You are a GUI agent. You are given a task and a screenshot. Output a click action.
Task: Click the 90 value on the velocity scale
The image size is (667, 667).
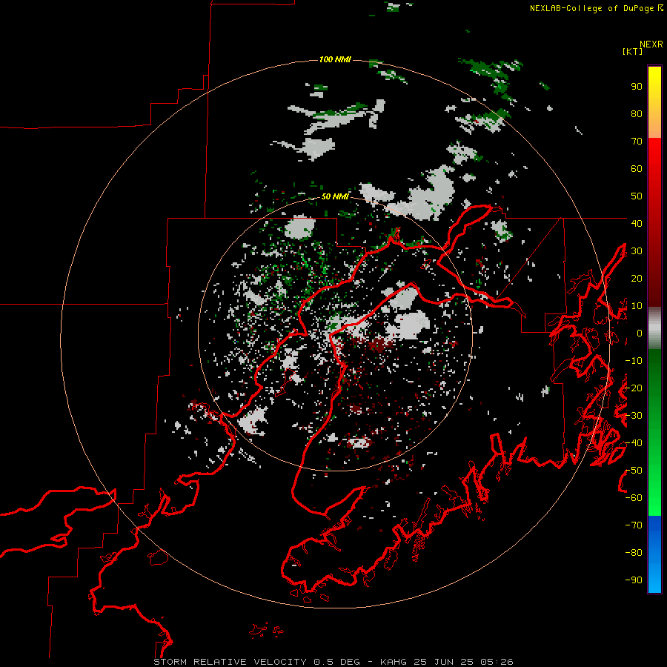(x=637, y=87)
